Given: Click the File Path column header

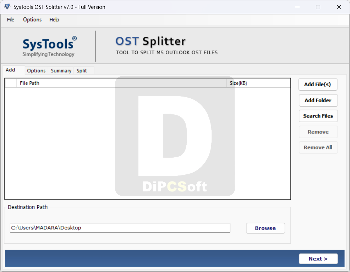Looking at the screenshot, I should coord(121,83).
